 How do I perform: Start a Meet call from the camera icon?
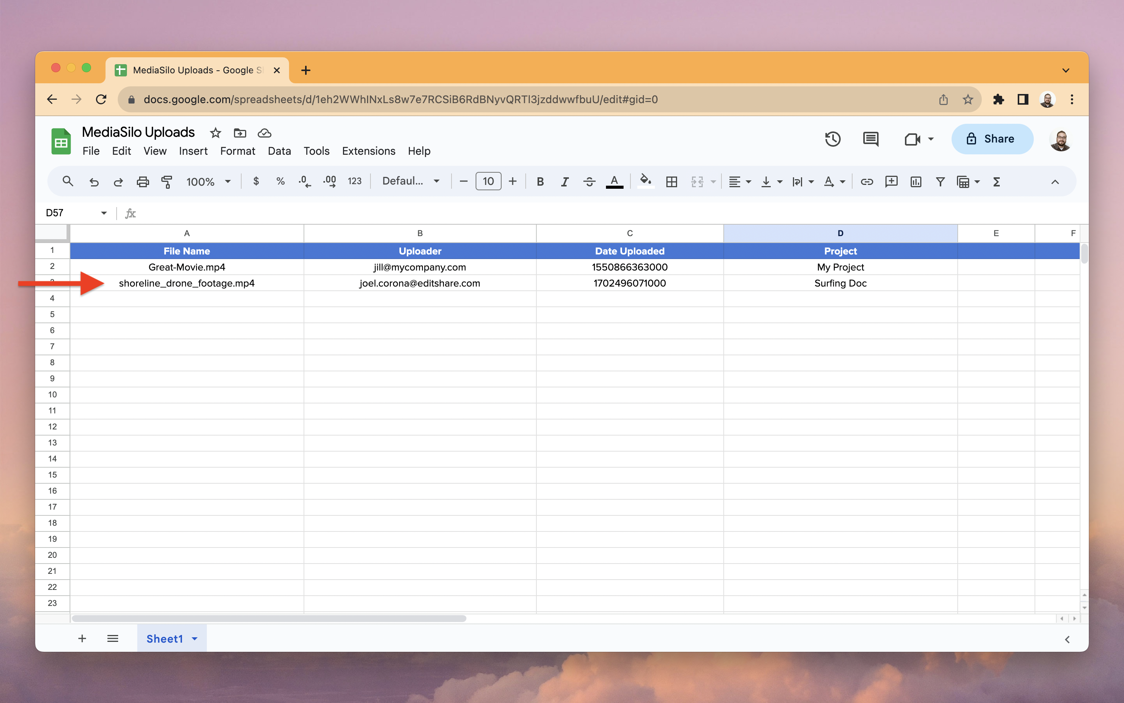pyautogui.click(x=913, y=139)
